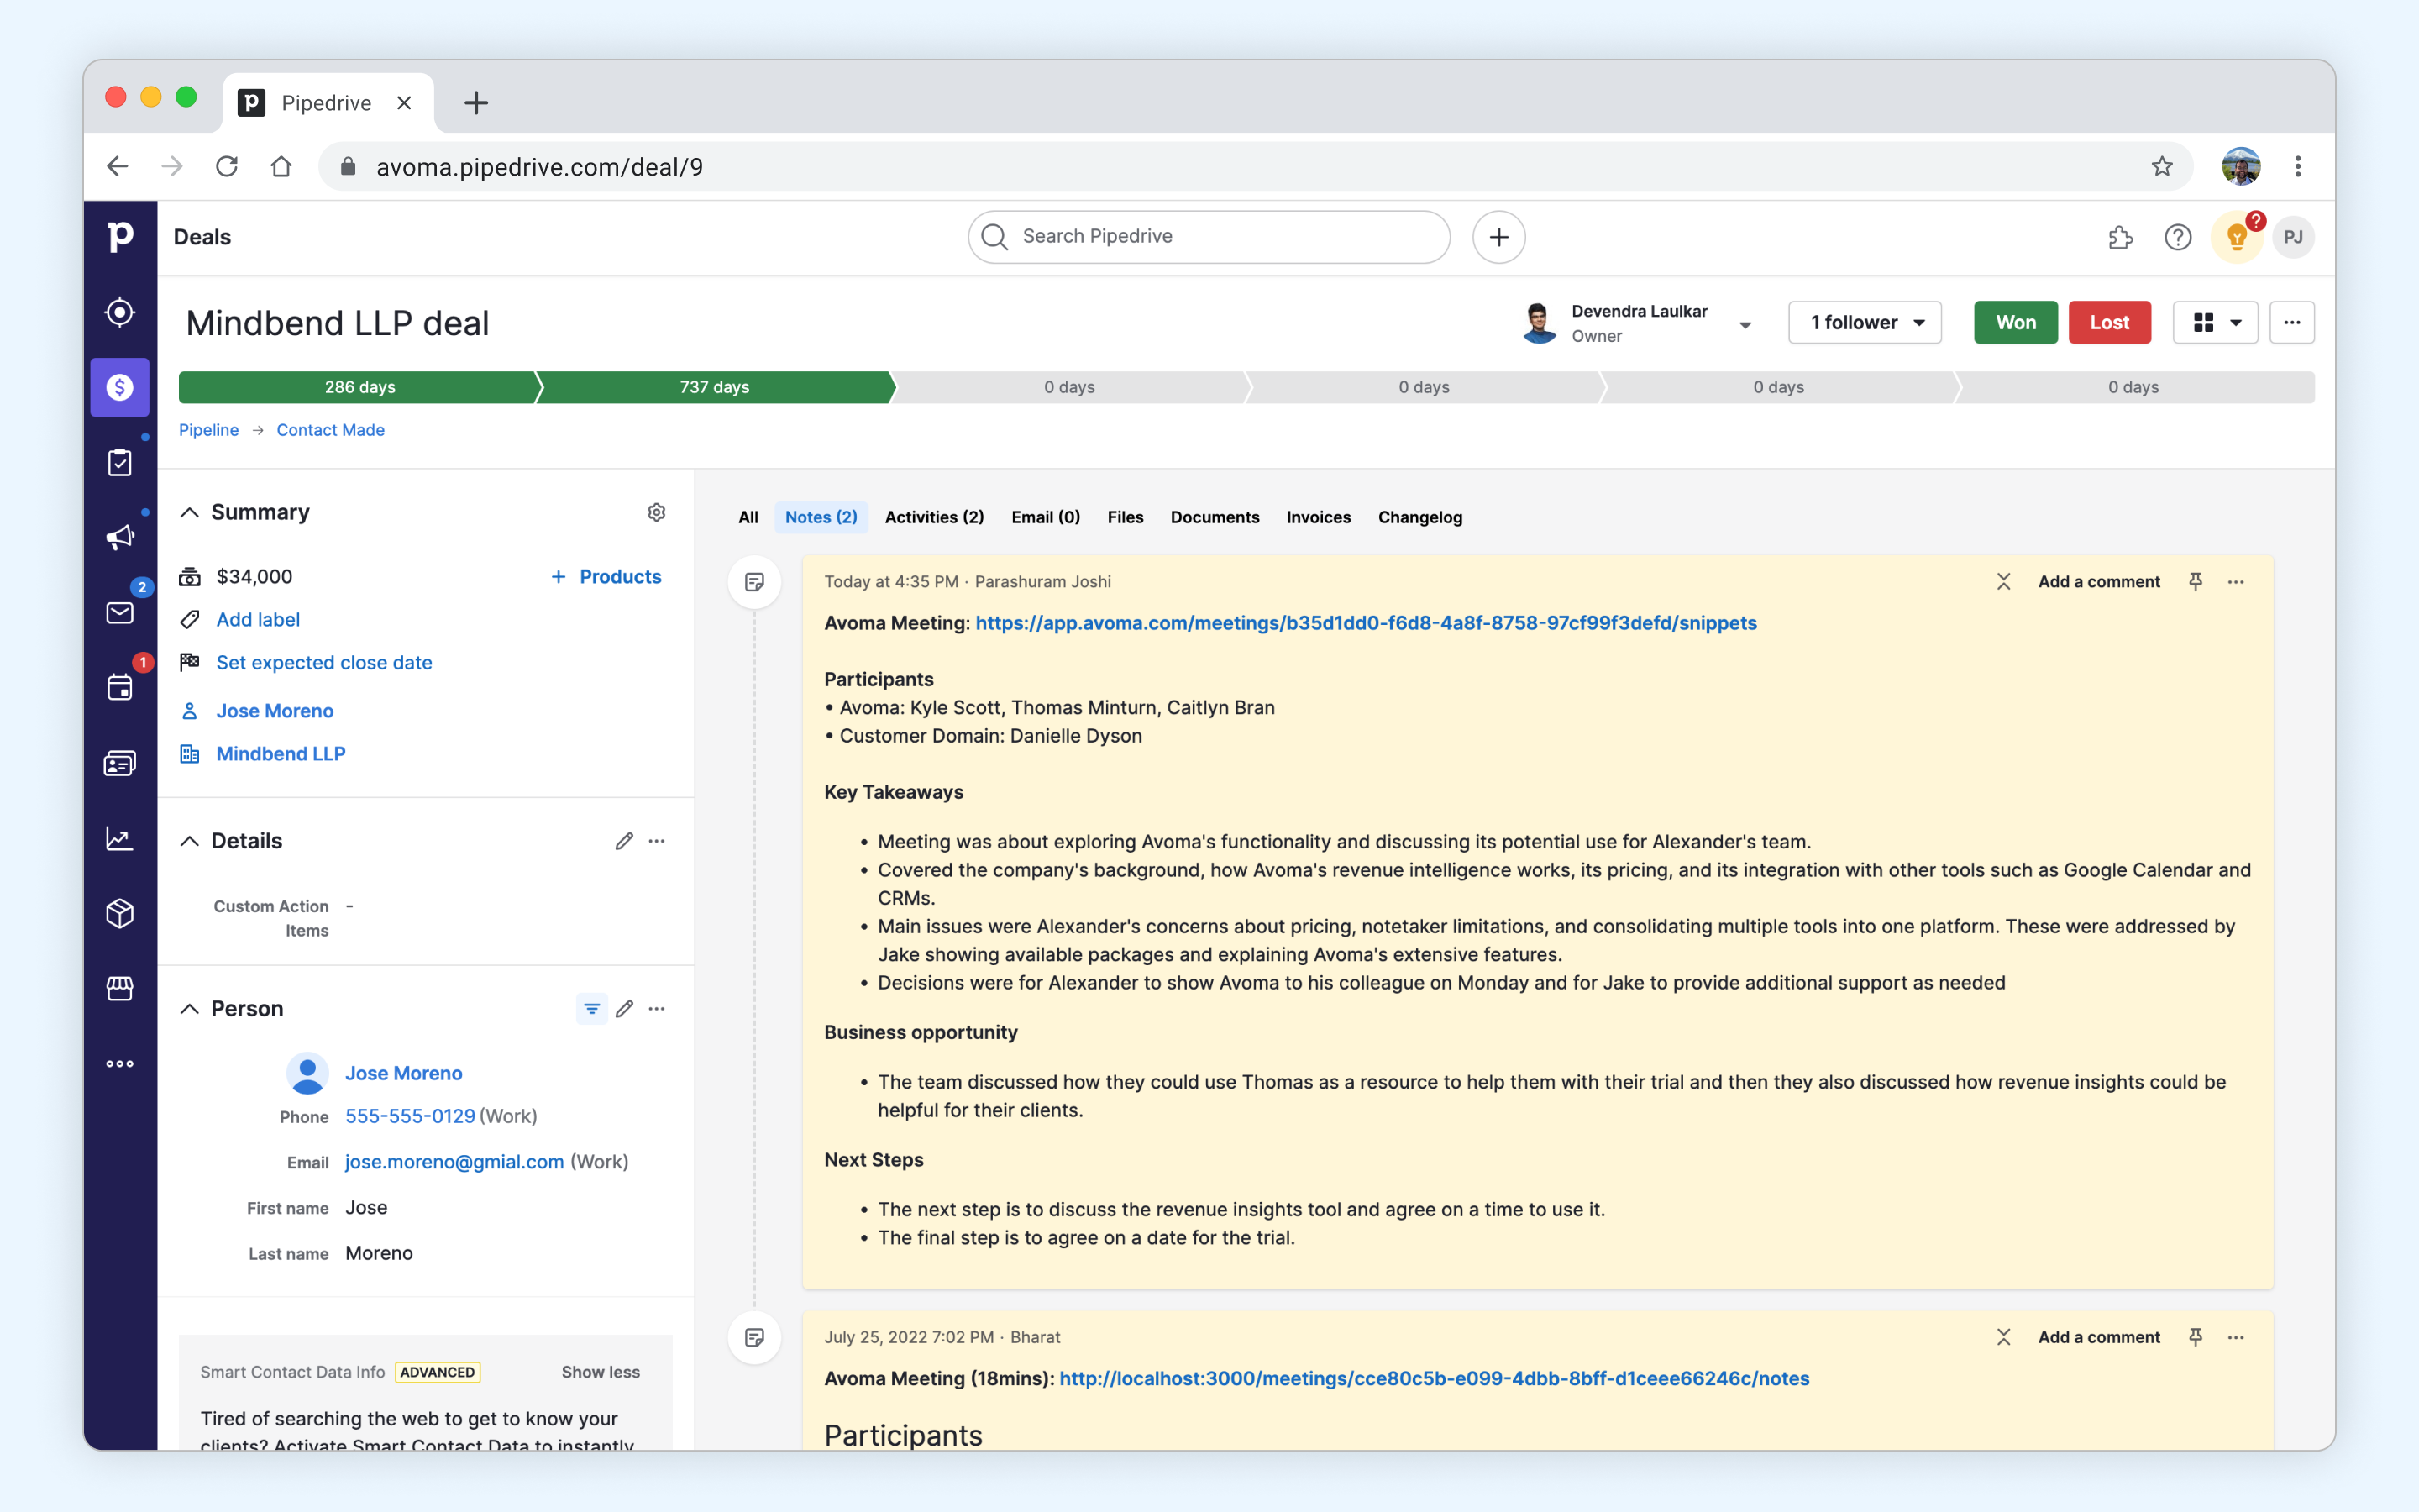This screenshot has height=1512, width=2419.
Task: Open the app.avoma.com snippets meeting link
Action: coord(1366,623)
